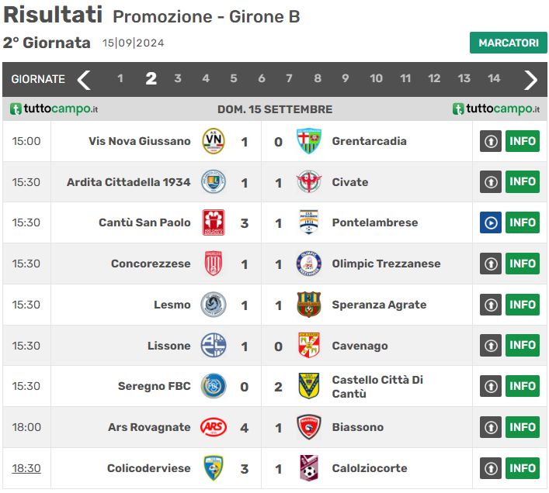
Task: Click the left tuttocampo.it logo
Action: coord(54,109)
